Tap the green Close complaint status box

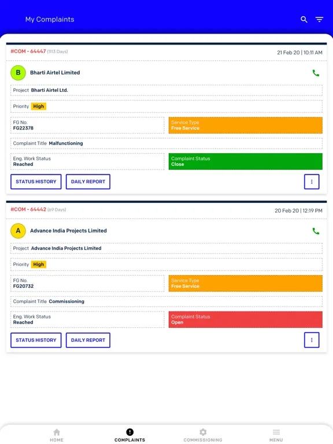pyautogui.click(x=246, y=161)
